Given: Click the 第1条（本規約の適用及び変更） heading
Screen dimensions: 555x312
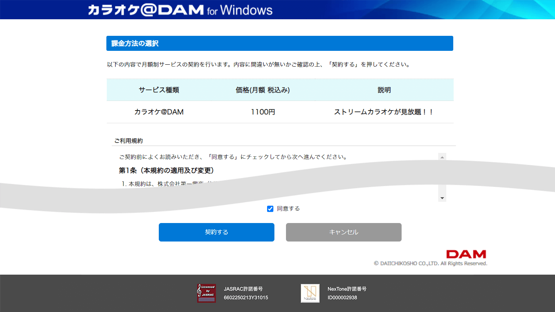Looking at the screenshot, I should (x=166, y=170).
